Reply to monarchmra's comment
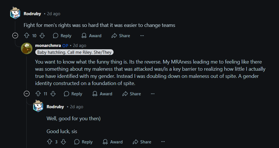 (73, 94)
